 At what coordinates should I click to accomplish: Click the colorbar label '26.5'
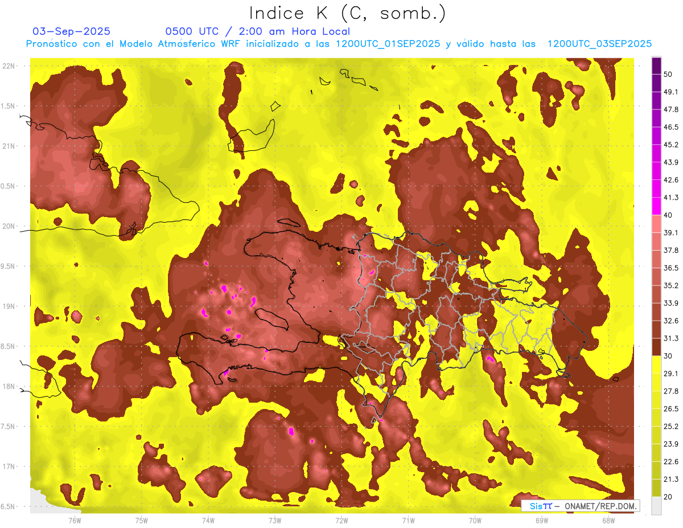point(671,409)
